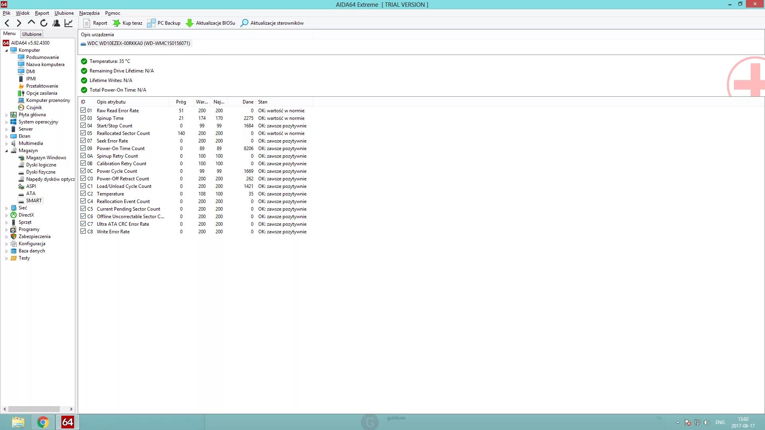
Task: Uncheck the Raw Read Error Rate checkbox
Action: [x=83, y=110]
